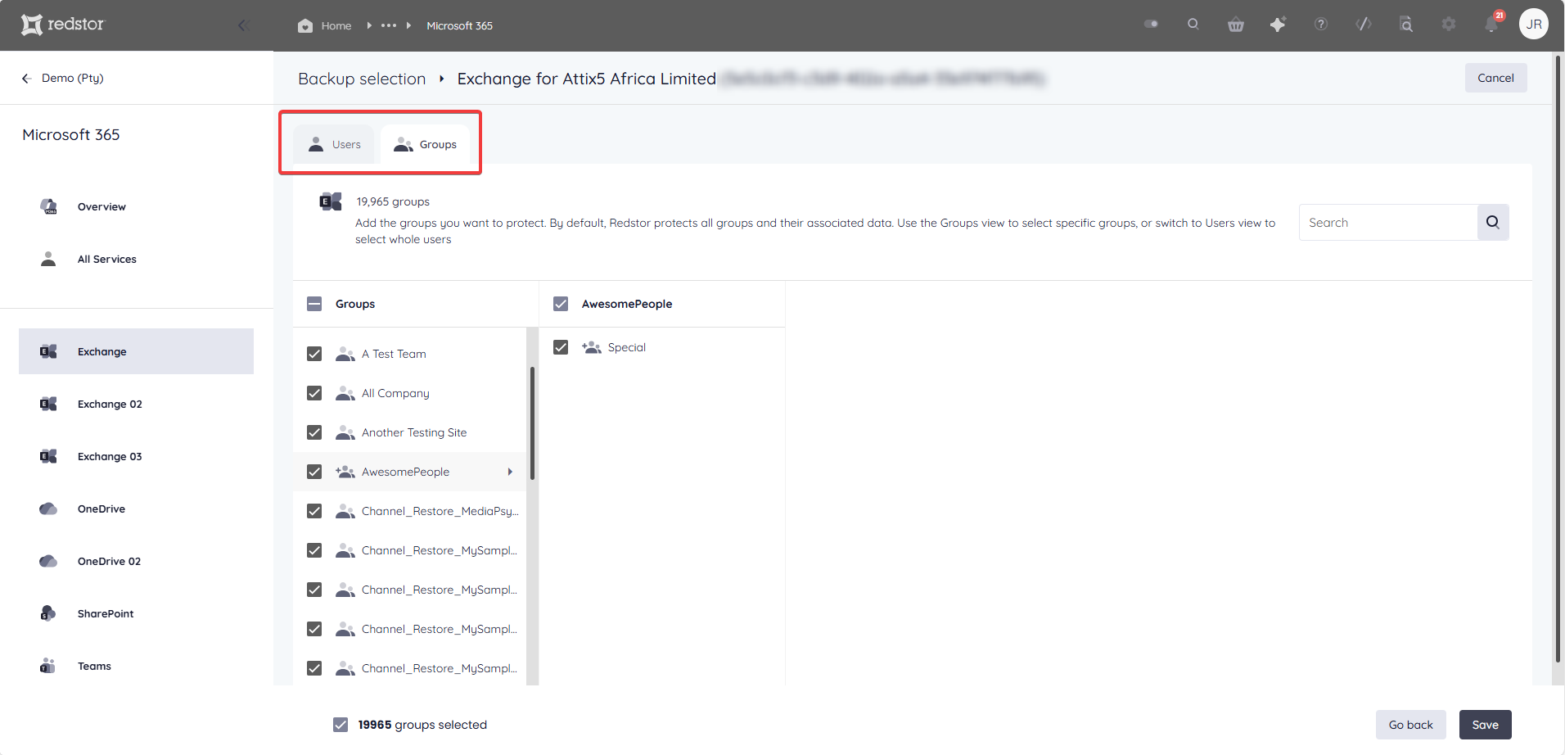Screen dimensions: 1565x755
Task: Click the back arrow next to Demo (Pty)
Action: [27, 78]
